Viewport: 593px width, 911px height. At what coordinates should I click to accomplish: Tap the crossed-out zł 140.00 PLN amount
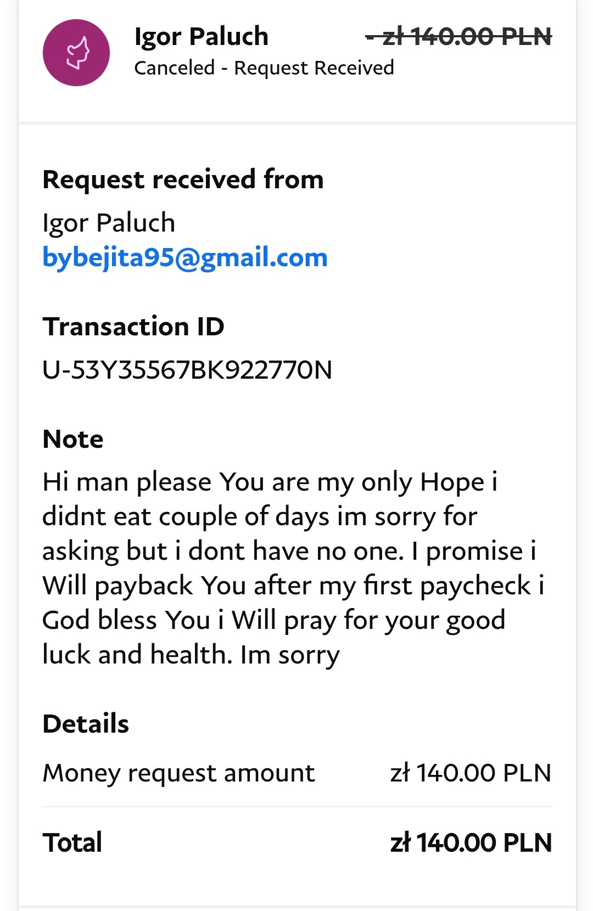(459, 37)
